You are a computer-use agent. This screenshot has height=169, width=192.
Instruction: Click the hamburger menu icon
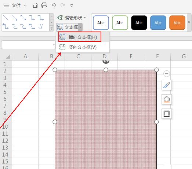(x=7, y=5)
